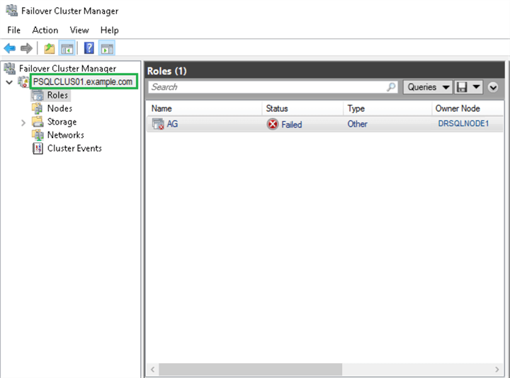The height and width of the screenshot is (378, 510).
Task: Select Failover Cluster Manager root tree item
Action: tap(68, 69)
